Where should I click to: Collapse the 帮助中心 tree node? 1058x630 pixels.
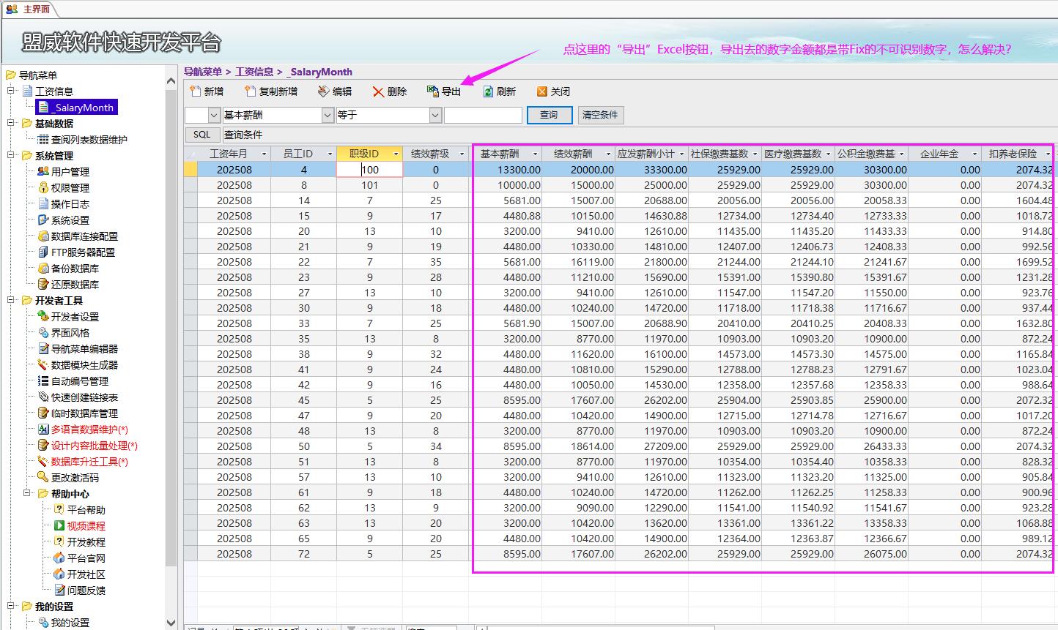27,493
